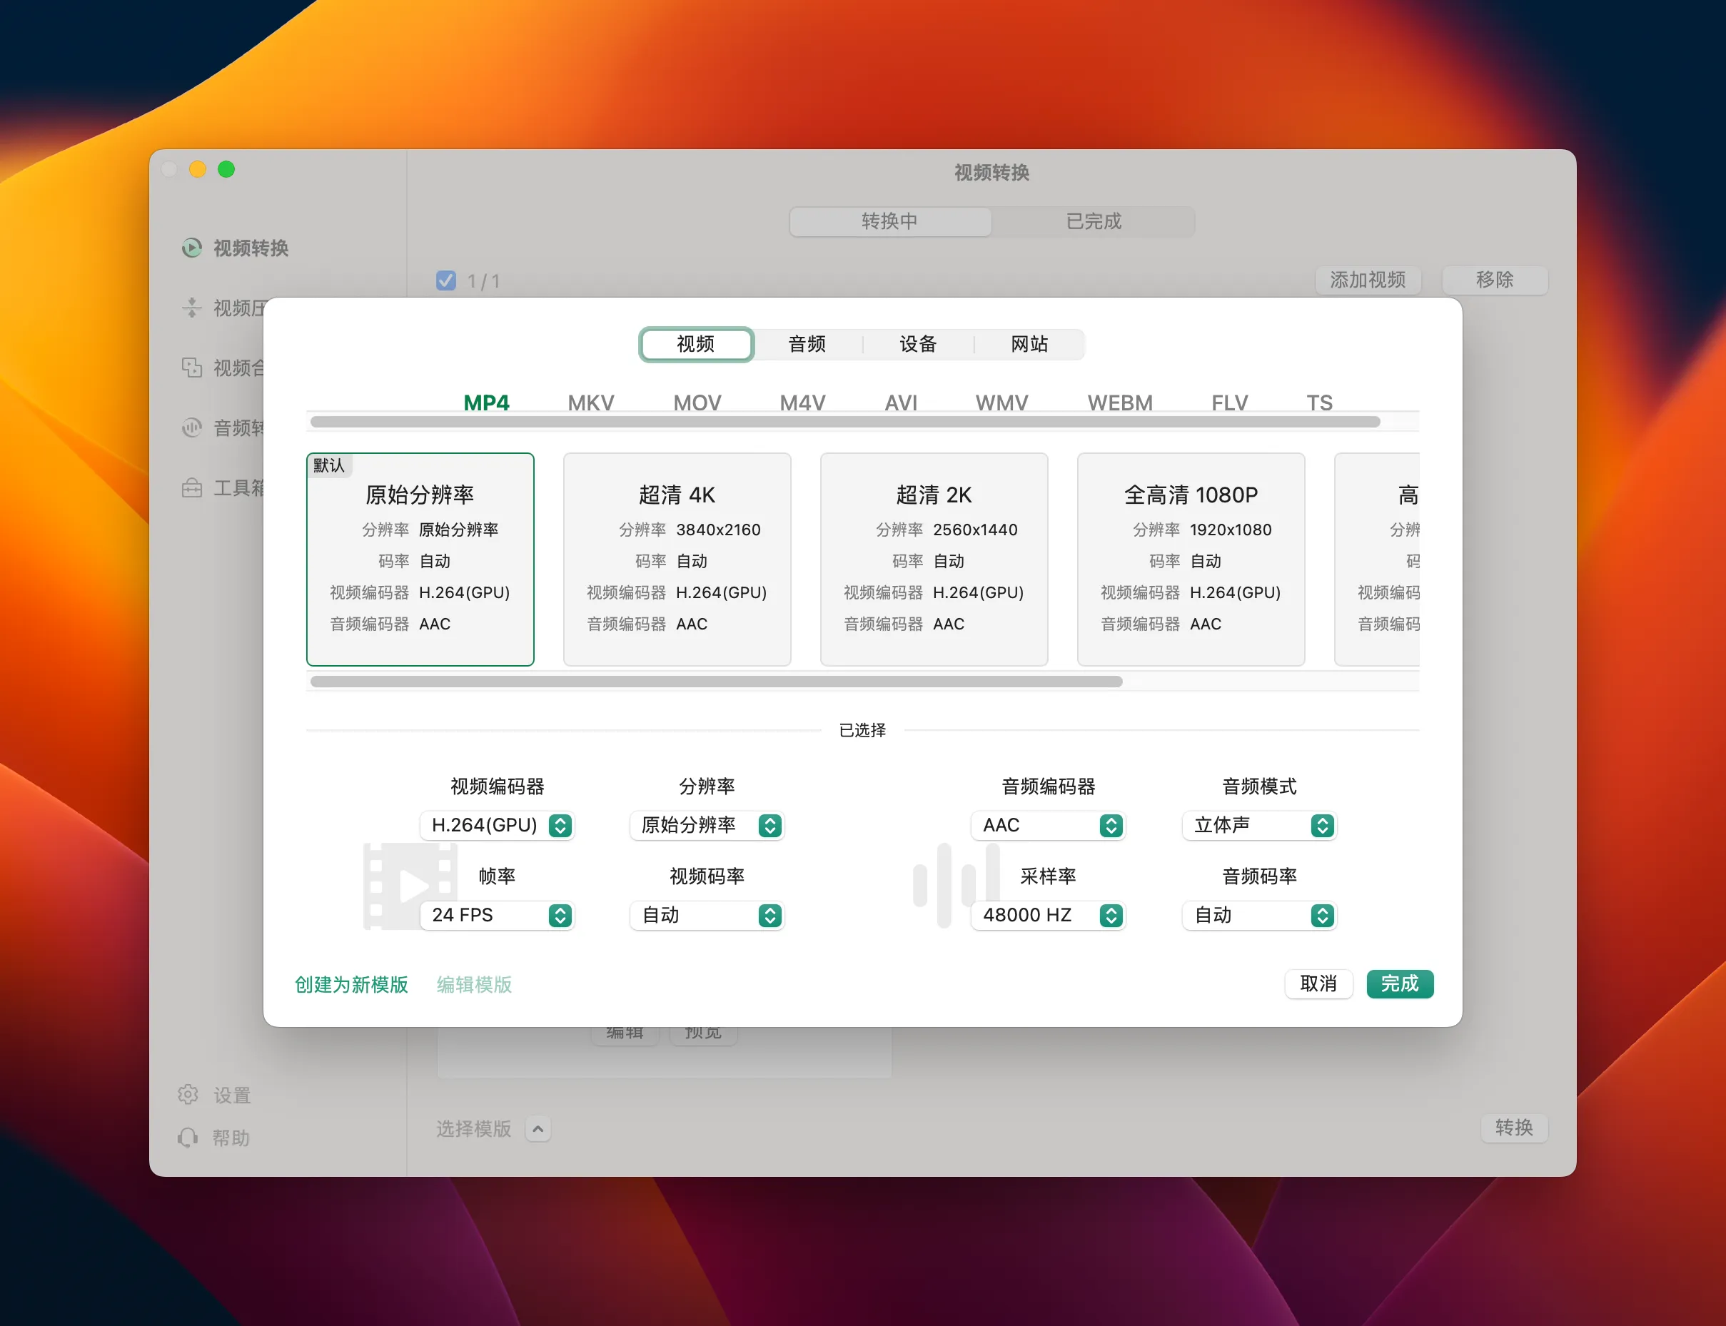Viewport: 1726px width, 1326px height.
Task: Collapse the 选择模版 chevron expander
Action: click(x=538, y=1130)
